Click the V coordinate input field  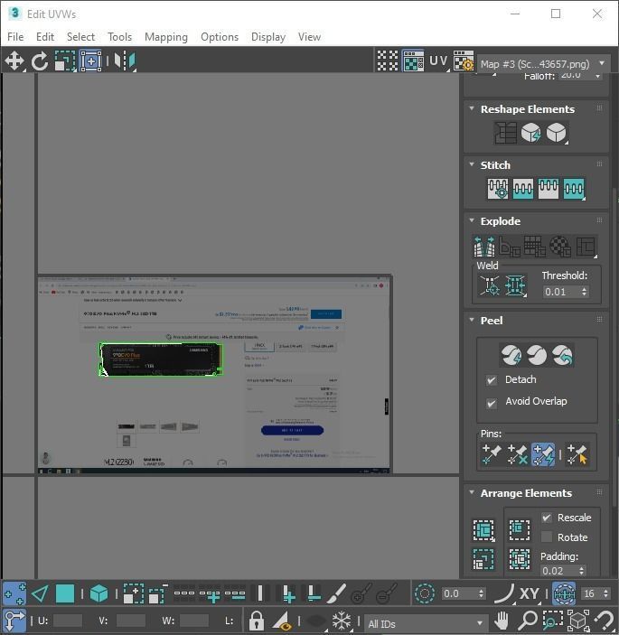130,621
